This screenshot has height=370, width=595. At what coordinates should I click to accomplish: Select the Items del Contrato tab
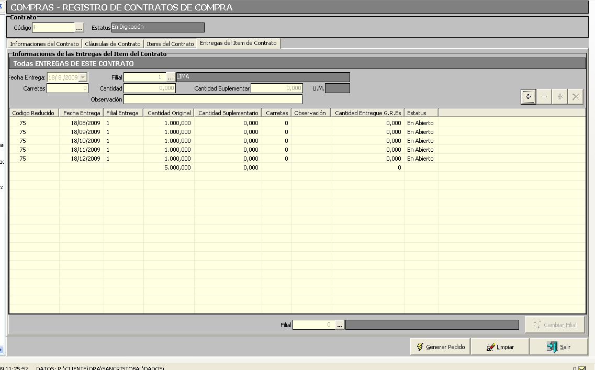pos(170,44)
